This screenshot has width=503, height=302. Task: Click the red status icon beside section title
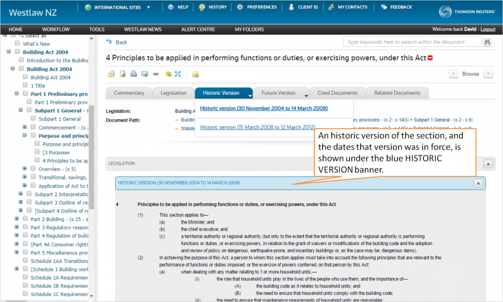(430, 58)
